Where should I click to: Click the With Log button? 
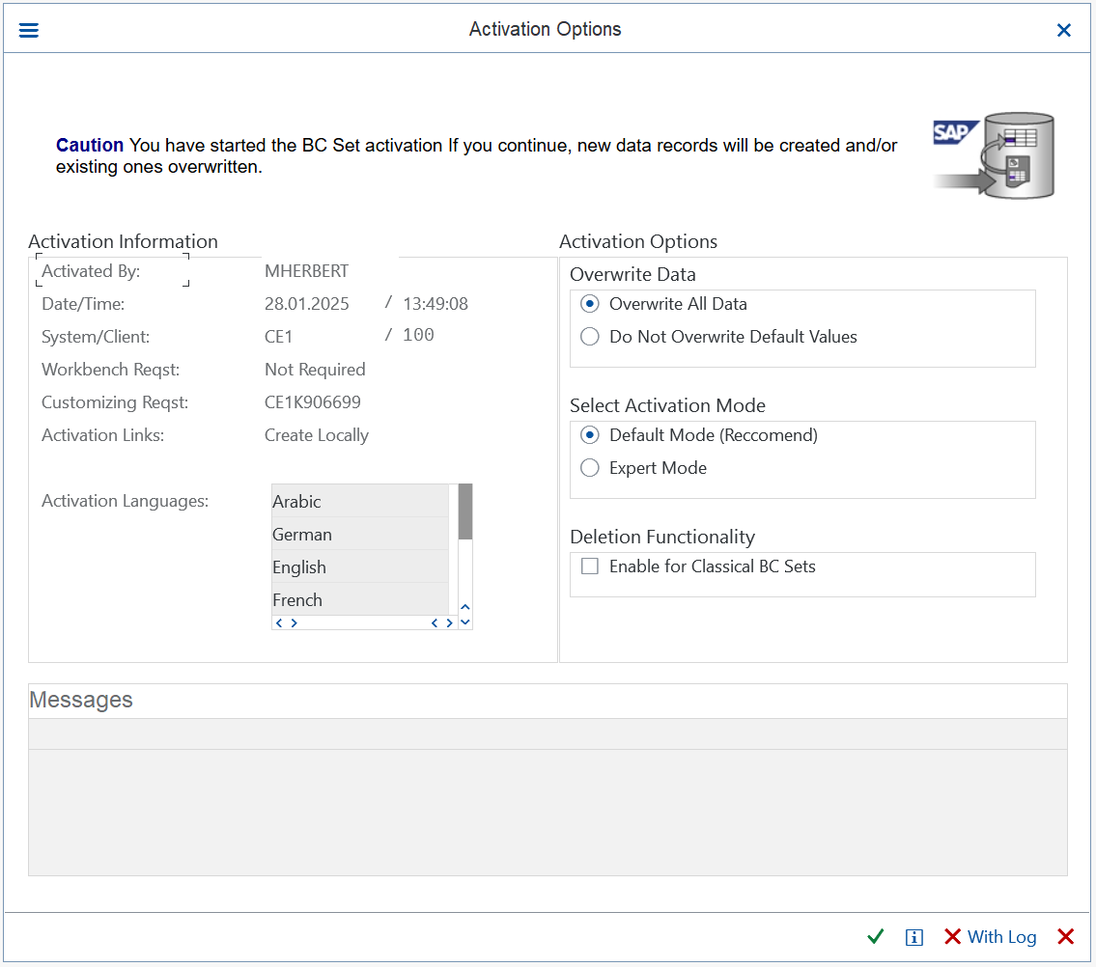pyautogui.click(x=991, y=937)
